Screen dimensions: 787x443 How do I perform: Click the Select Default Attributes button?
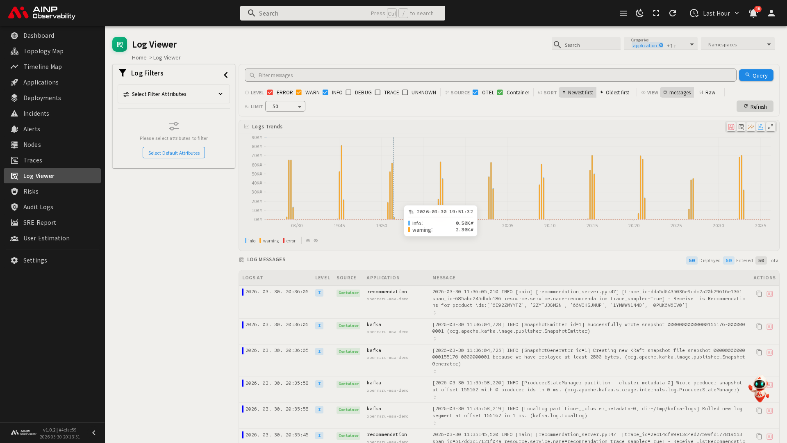[x=174, y=153]
